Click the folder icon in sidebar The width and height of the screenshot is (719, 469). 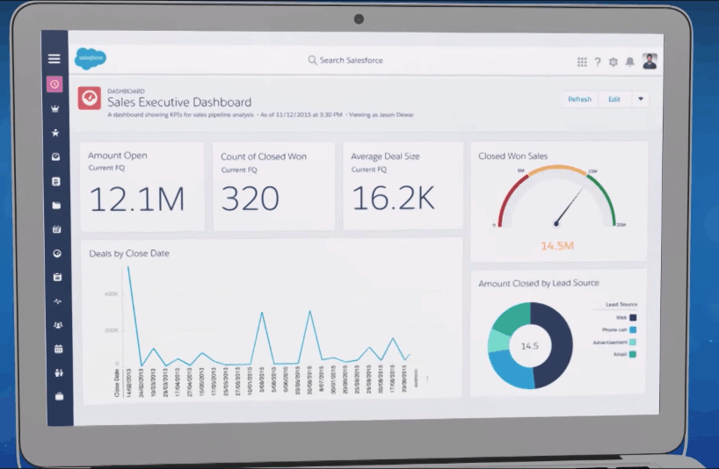click(56, 206)
